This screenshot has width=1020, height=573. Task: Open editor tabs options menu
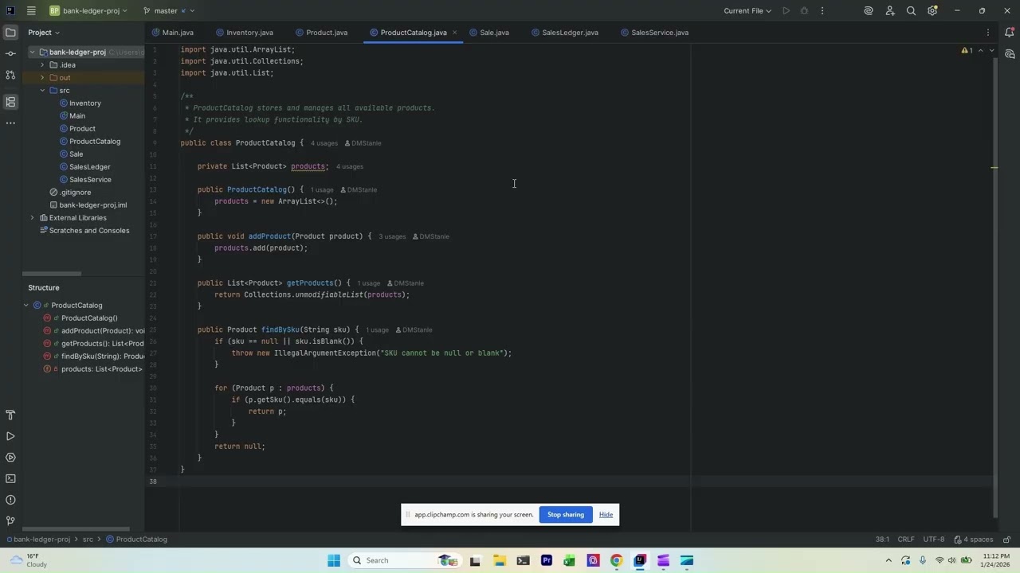click(988, 33)
